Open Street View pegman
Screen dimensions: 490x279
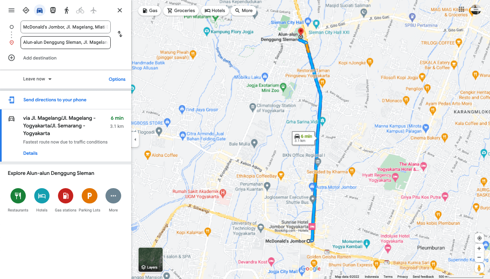[x=479, y=268]
